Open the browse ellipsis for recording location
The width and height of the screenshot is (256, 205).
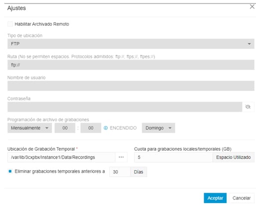(121, 157)
